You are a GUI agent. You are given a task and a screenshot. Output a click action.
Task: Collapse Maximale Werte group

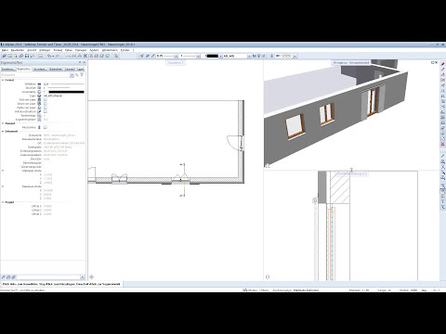(3, 186)
